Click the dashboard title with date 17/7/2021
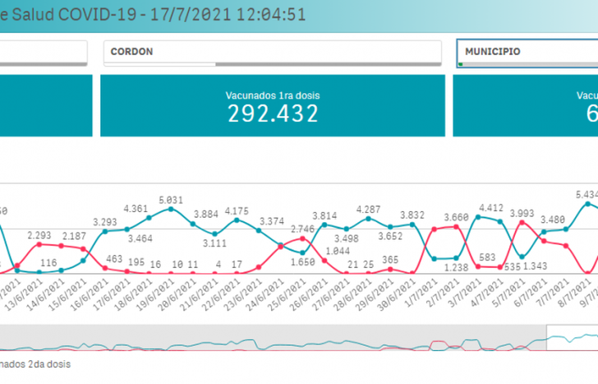Screen dimensions: 598x384 pyautogui.click(x=148, y=14)
